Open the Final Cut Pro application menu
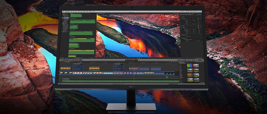Screen dimensions: 267x114 click(67, 11)
